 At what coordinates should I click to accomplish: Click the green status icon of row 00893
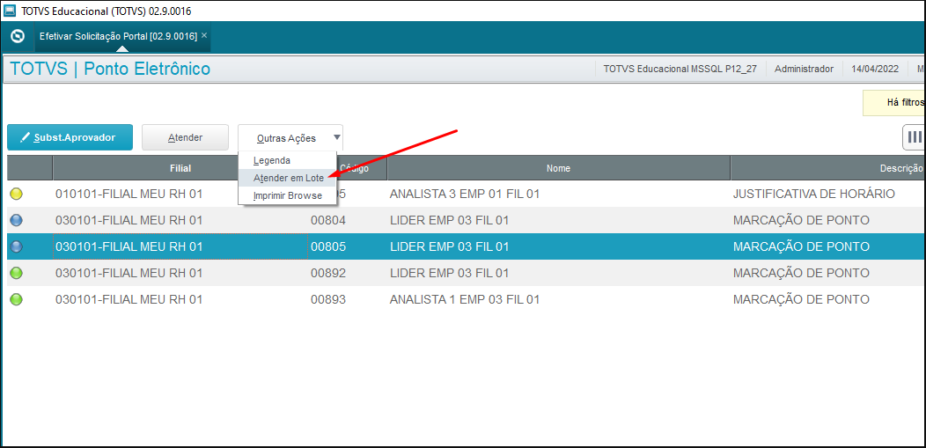coord(17,299)
